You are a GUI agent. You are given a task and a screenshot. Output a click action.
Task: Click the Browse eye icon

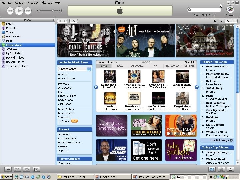coord(230,9)
